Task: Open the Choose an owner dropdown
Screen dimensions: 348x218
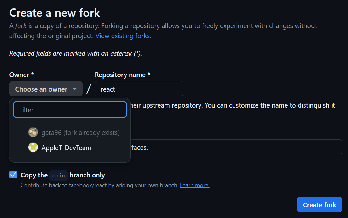Action: (46, 89)
